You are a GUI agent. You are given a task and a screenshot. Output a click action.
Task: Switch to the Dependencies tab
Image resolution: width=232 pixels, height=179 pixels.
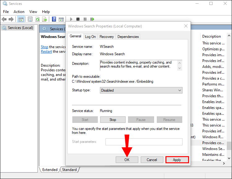[128, 37]
